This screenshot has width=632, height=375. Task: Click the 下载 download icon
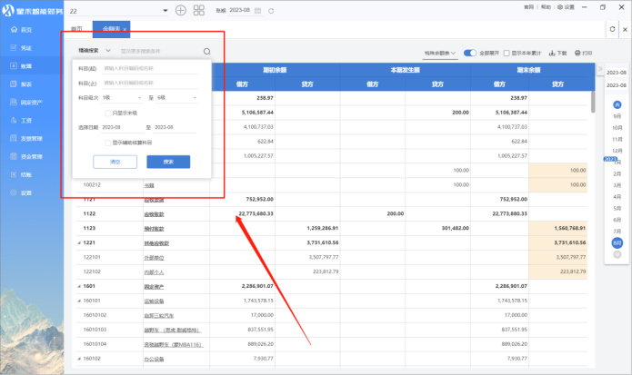tap(549, 54)
